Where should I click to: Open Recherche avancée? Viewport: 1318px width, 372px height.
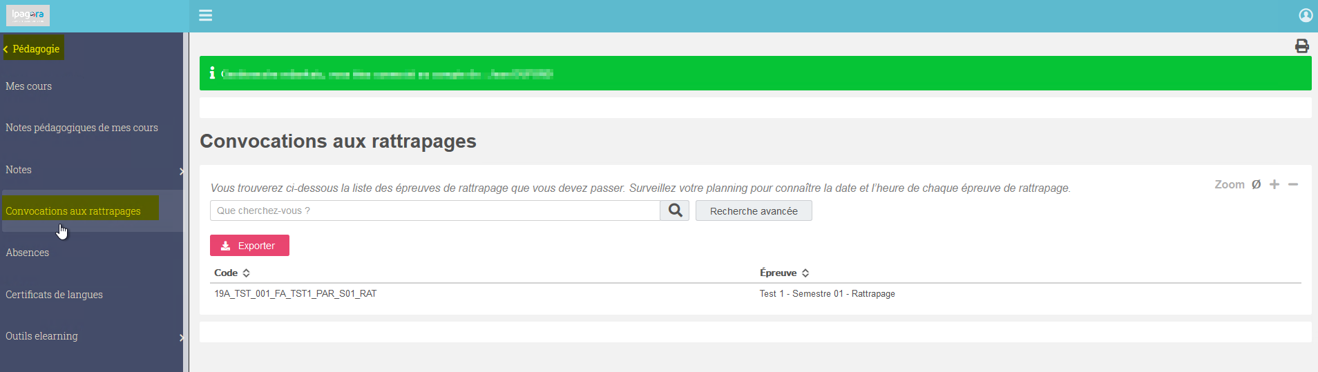(754, 211)
